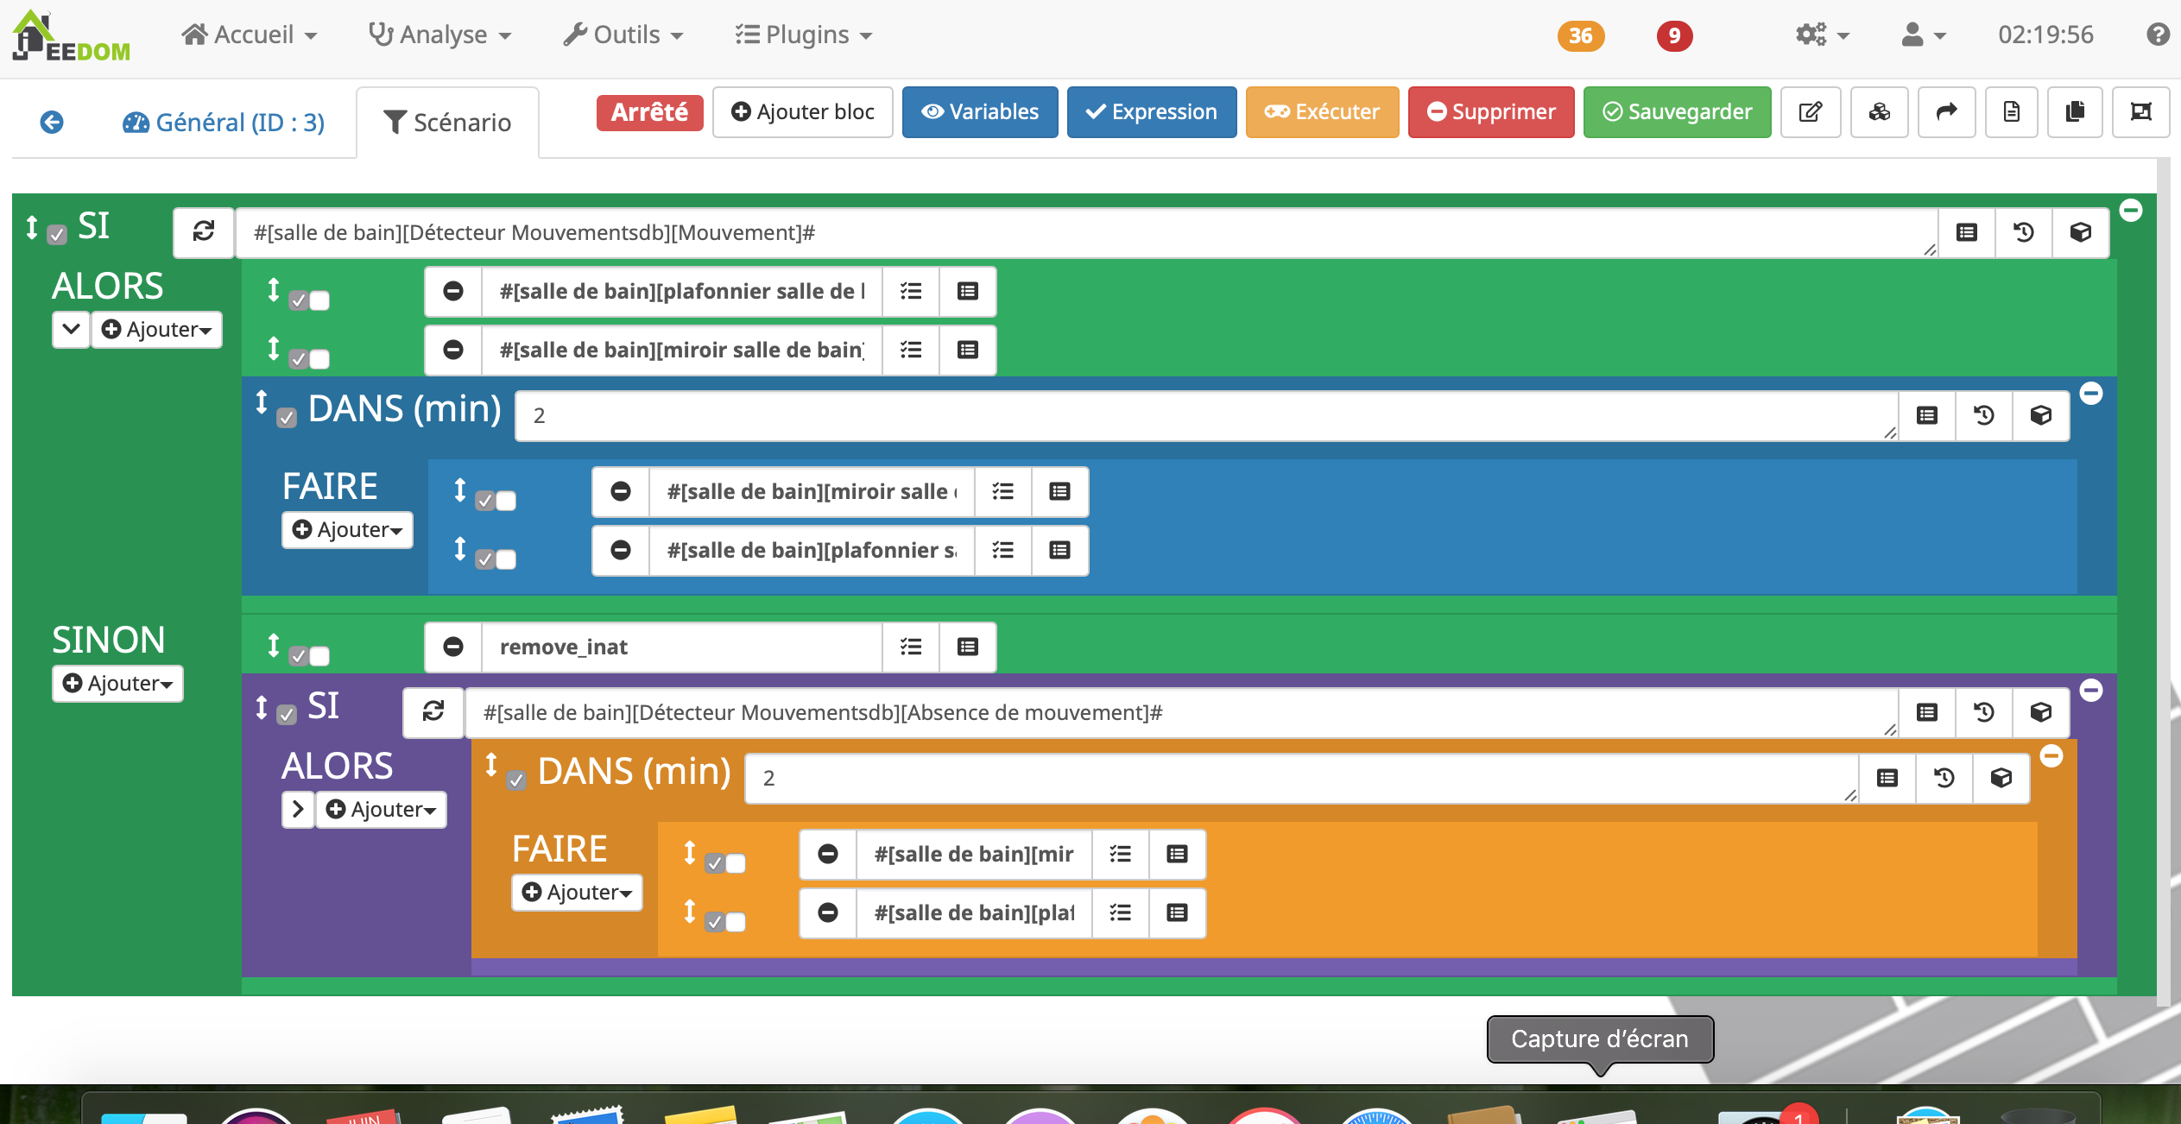Image resolution: width=2181 pixels, height=1124 pixels.
Task: Delete the blue DANS block
Action: click(x=2091, y=394)
